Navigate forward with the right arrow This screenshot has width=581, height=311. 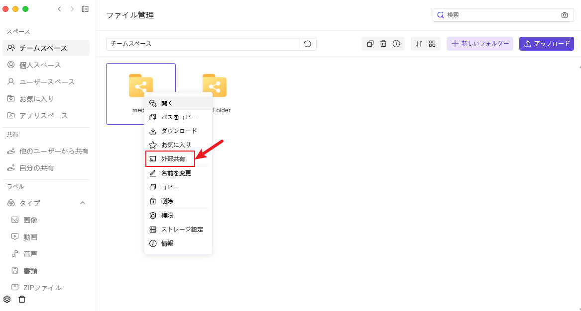click(x=72, y=9)
